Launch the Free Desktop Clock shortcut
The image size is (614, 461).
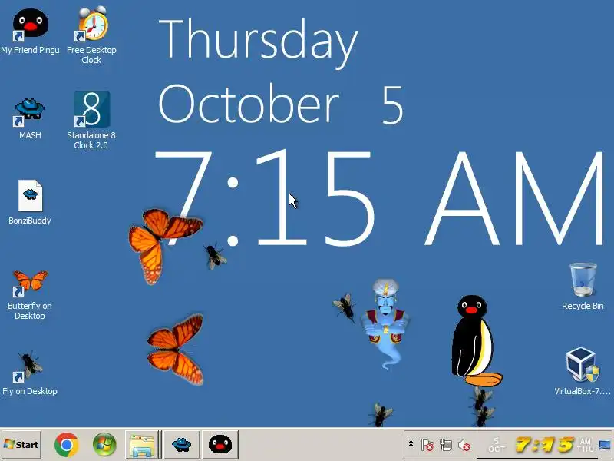coord(91,35)
